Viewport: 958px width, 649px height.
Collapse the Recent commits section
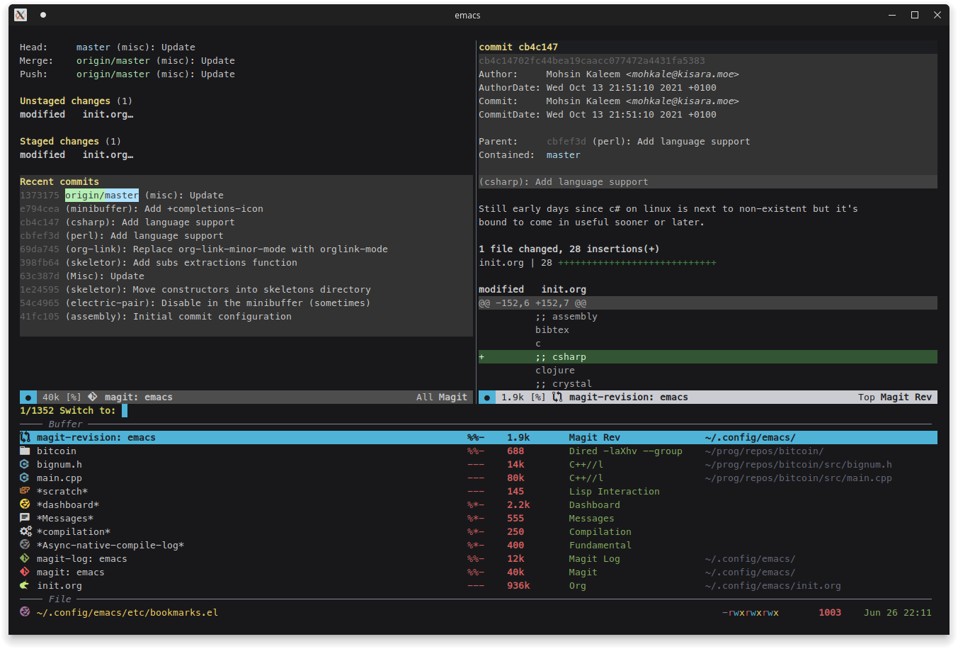pyautogui.click(x=59, y=182)
